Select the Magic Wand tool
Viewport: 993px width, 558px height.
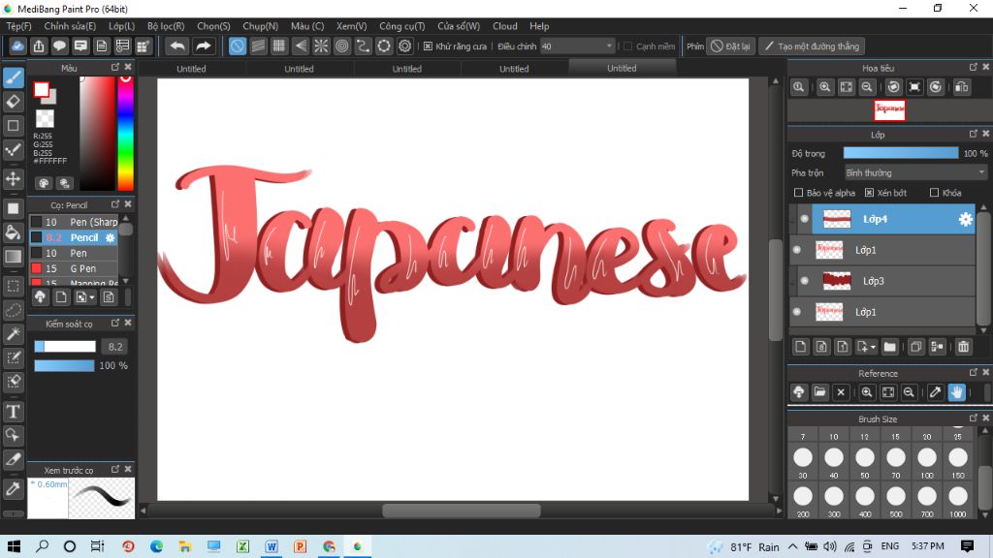coord(14,334)
